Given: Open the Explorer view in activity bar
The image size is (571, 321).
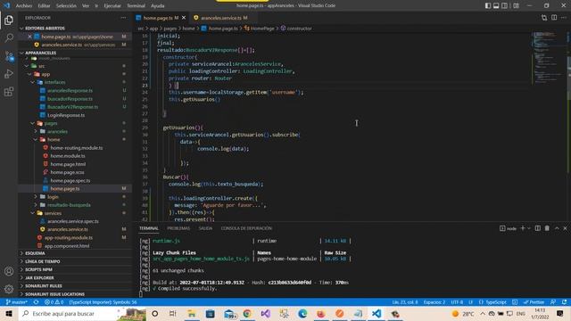Looking at the screenshot, I should coord(9,21).
